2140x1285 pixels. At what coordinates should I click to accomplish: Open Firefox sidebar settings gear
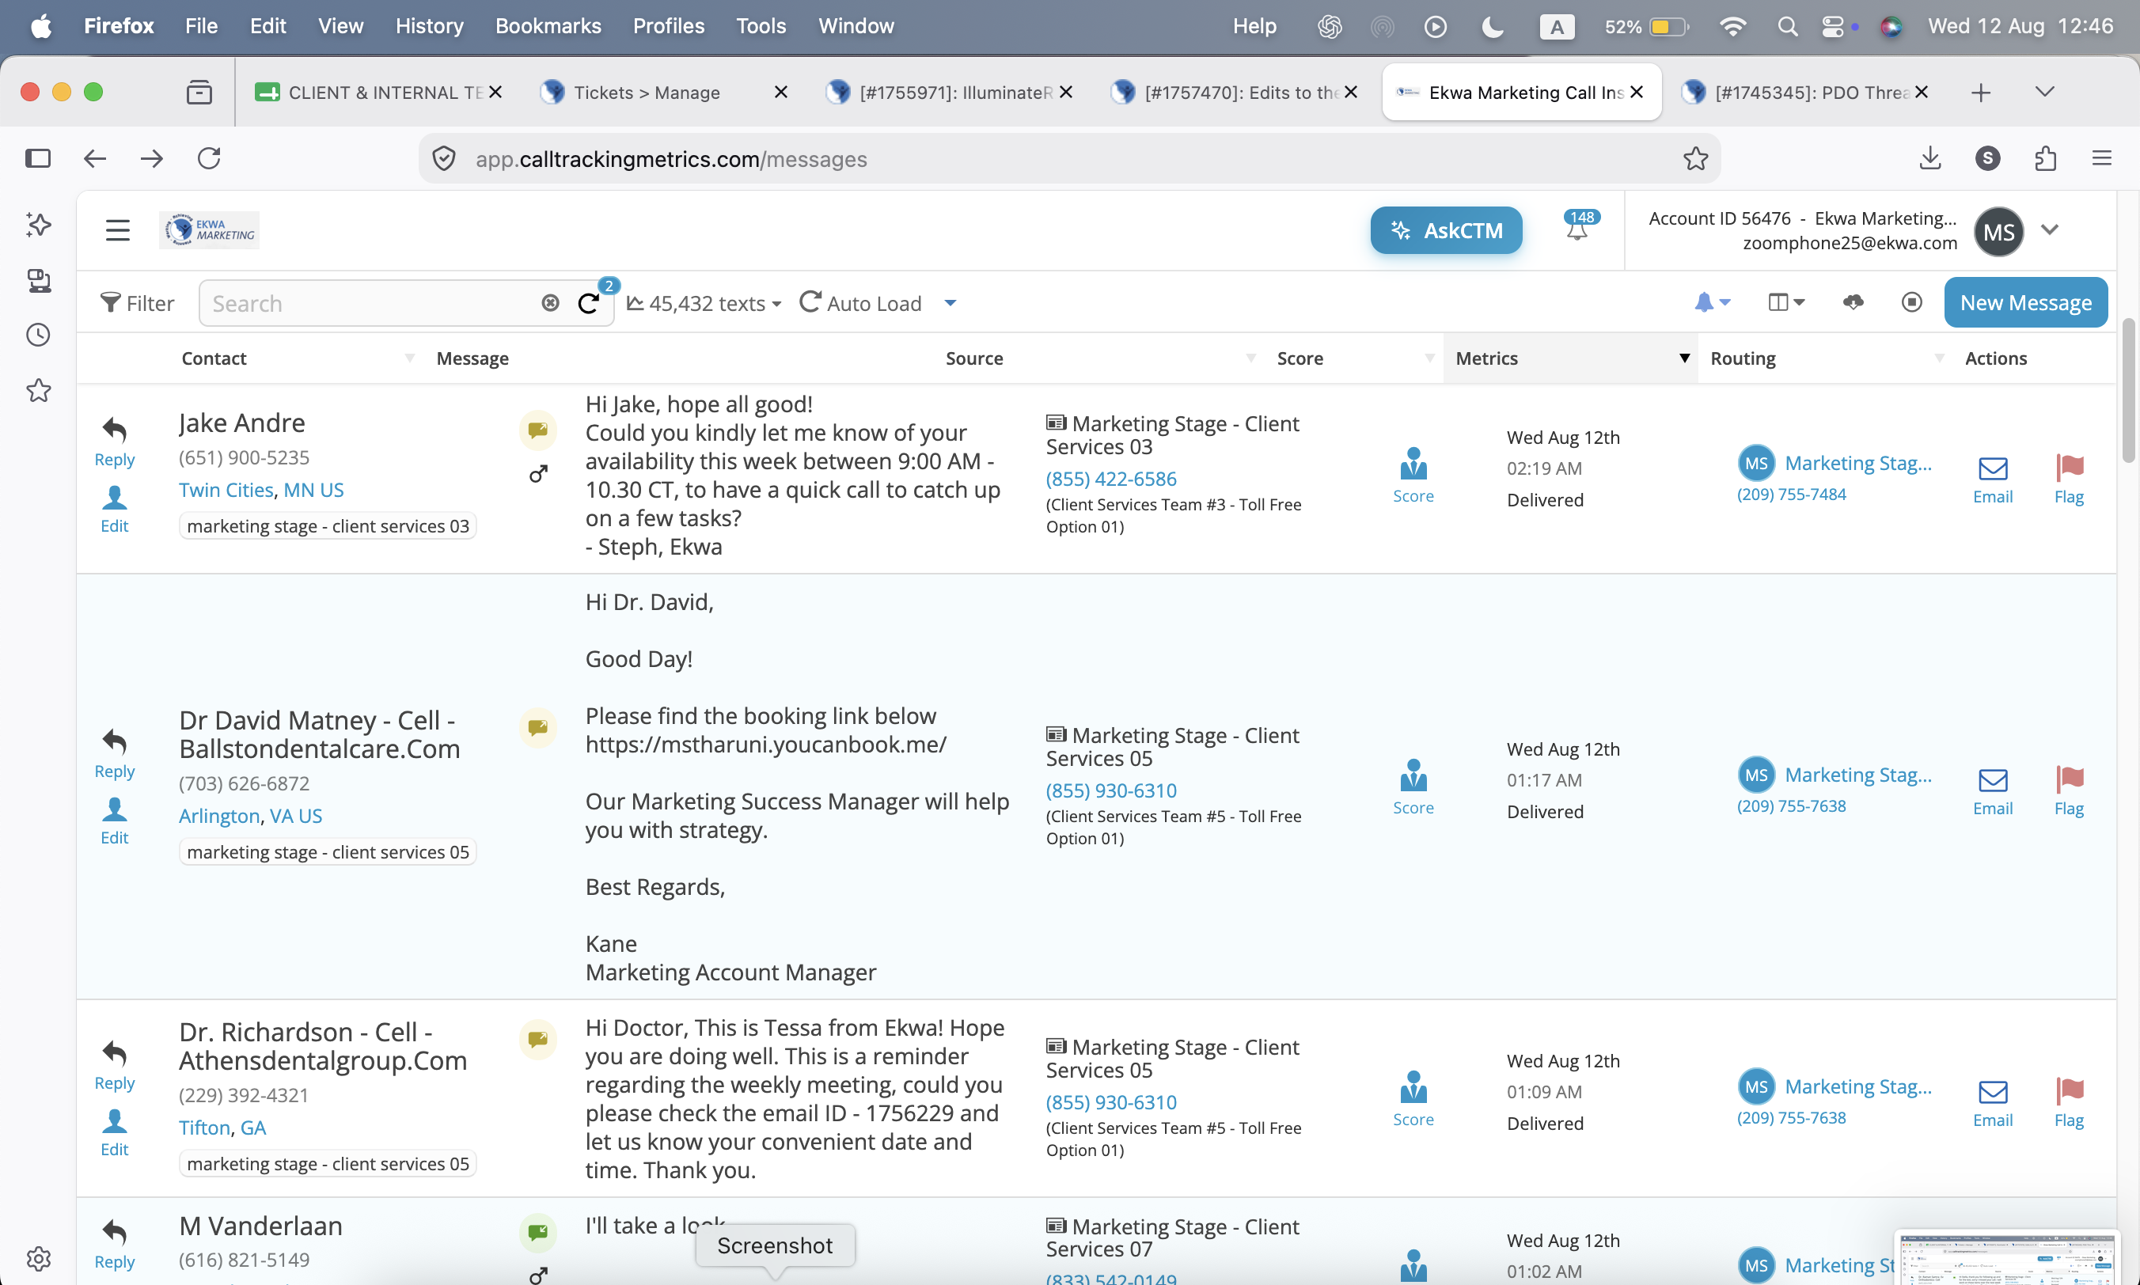point(39,1258)
